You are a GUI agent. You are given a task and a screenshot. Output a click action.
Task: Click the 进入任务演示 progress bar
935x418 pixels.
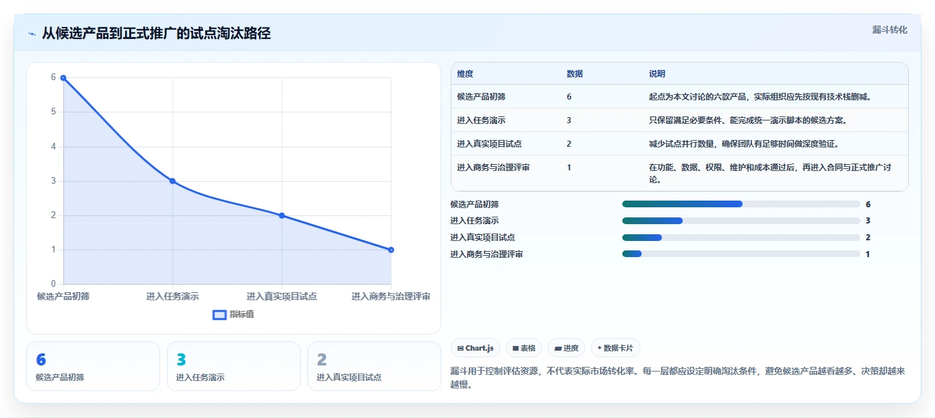click(x=741, y=221)
